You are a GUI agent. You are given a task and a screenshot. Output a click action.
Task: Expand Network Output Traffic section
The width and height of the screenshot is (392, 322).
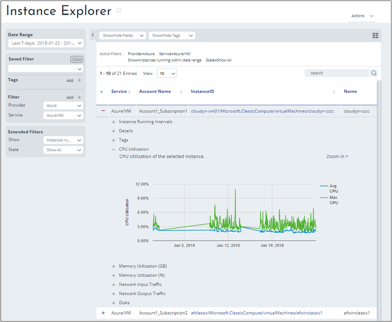pyautogui.click(x=114, y=294)
